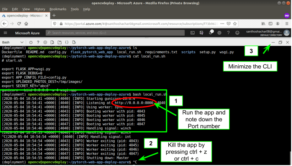
Task: Open Directory and subscription filter icon
Action: point(201,33)
